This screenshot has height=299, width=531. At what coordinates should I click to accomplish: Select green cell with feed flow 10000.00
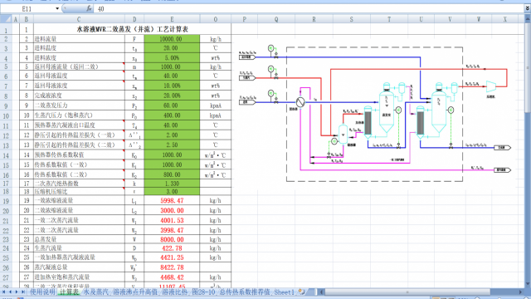coord(172,39)
